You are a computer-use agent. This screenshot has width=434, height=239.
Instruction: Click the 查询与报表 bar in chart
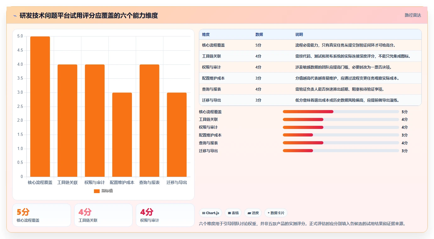(x=149, y=120)
